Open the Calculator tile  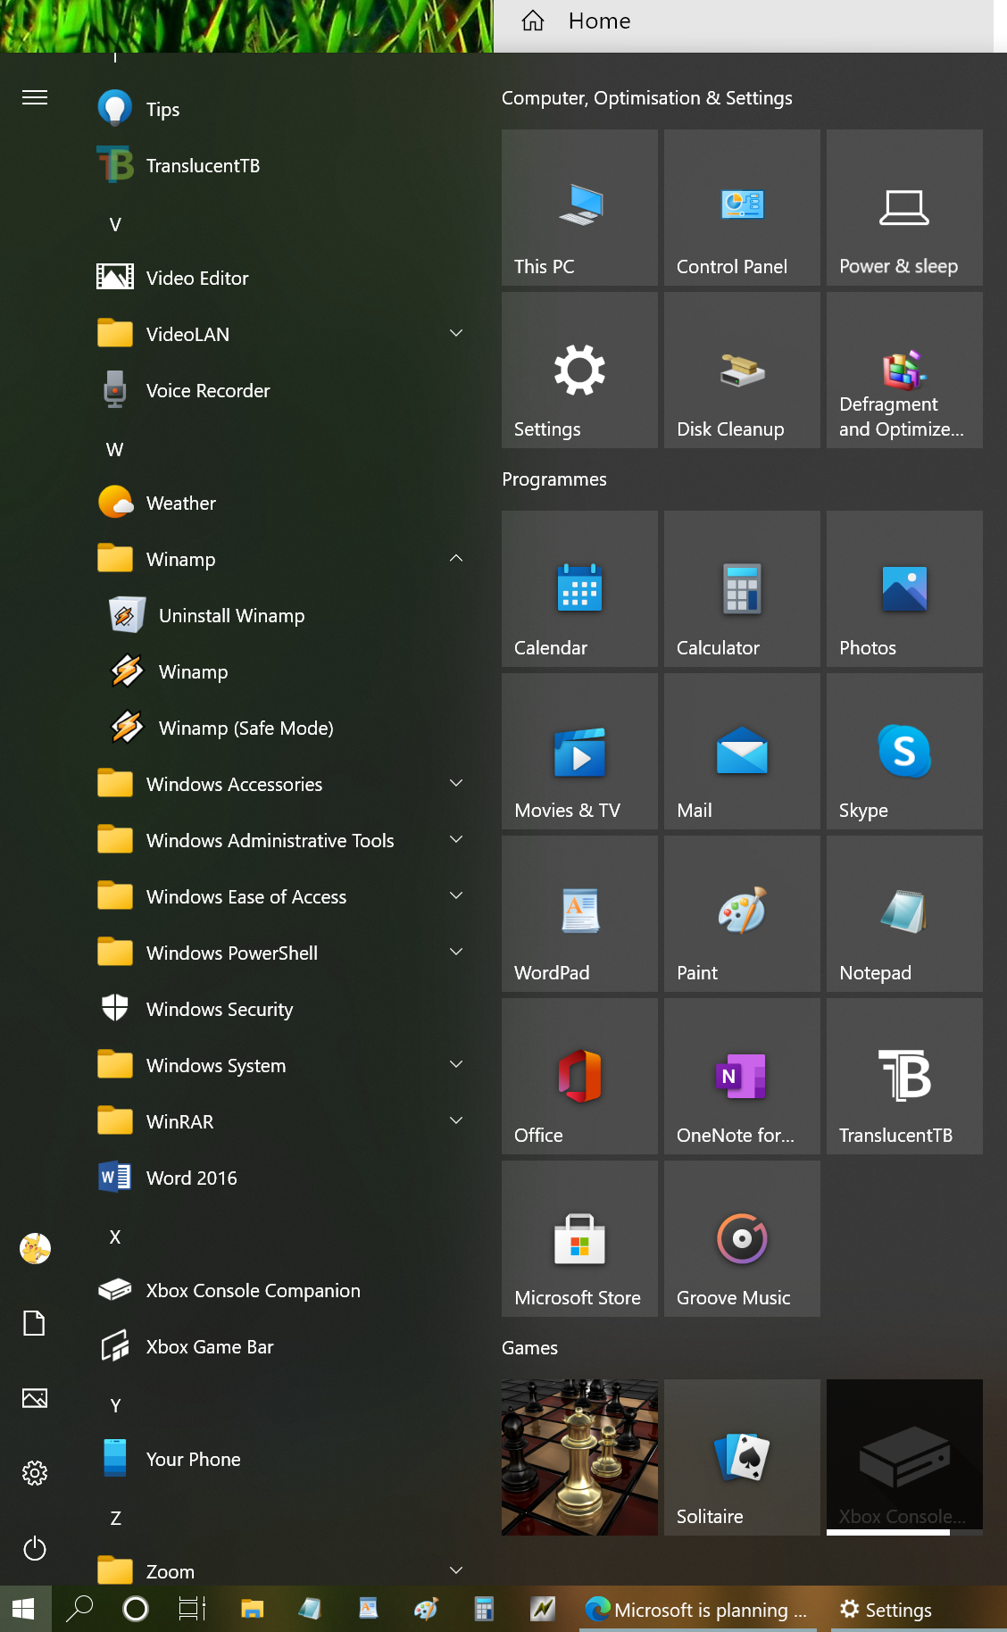point(742,588)
